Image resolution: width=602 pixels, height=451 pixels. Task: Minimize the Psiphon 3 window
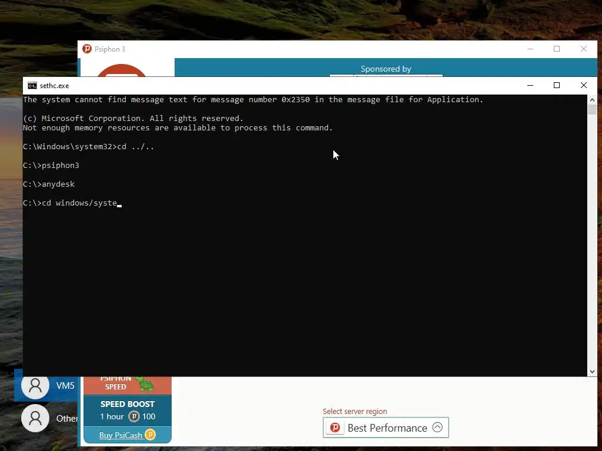pyautogui.click(x=530, y=49)
